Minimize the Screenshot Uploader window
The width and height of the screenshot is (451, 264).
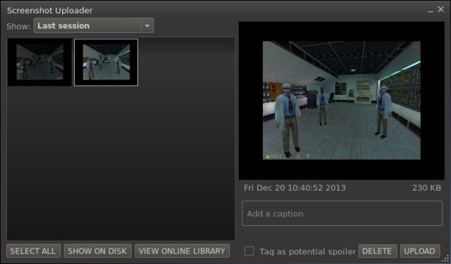(x=431, y=11)
